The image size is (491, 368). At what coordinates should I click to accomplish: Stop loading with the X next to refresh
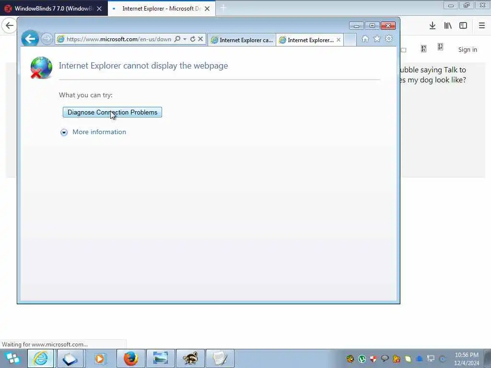[x=200, y=39]
